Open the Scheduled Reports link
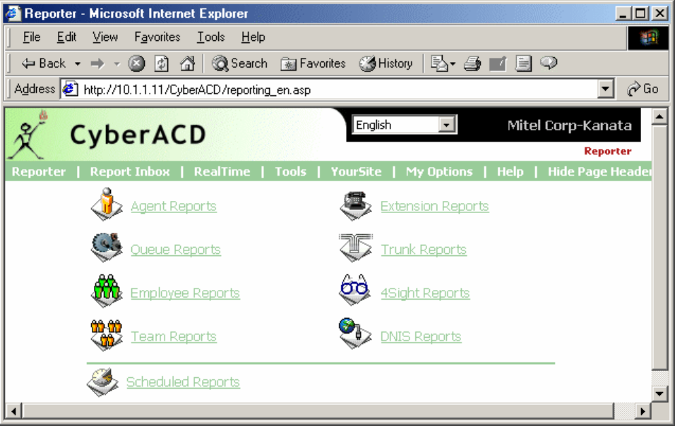 coord(183,382)
